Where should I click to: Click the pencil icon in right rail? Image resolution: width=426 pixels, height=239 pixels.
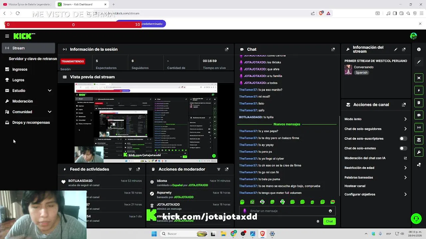[x=419, y=62]
